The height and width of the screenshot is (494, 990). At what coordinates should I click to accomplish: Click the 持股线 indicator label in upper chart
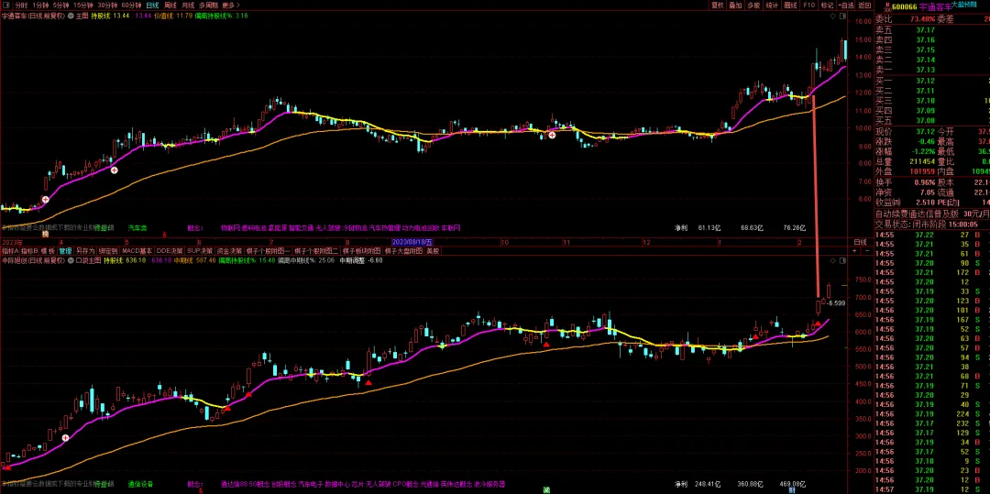coord(101,16)
